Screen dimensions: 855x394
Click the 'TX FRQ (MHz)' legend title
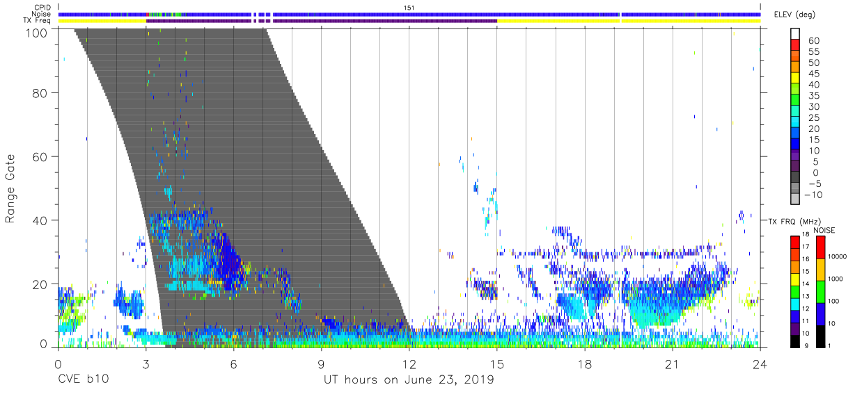(794, 221)
